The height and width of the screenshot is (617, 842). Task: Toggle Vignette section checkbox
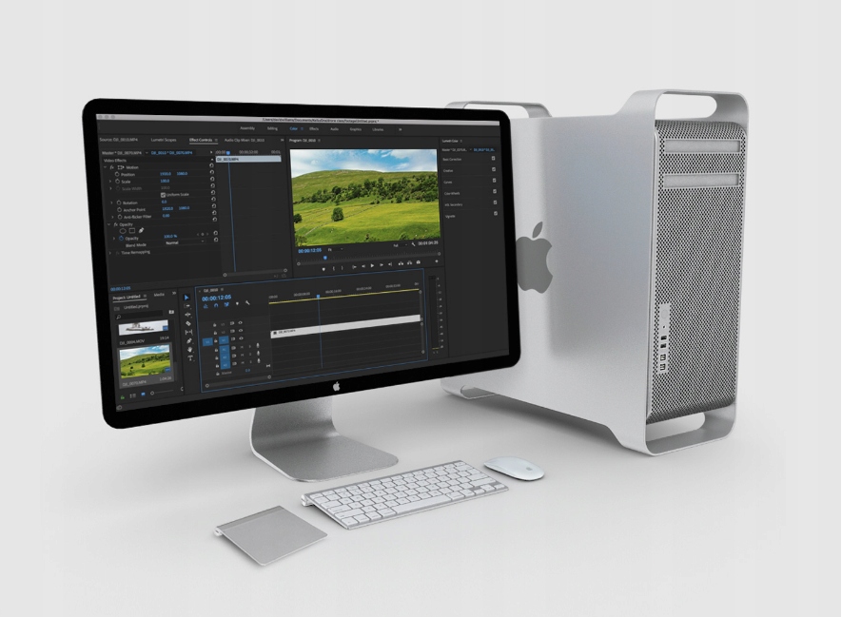pos(495,214)
